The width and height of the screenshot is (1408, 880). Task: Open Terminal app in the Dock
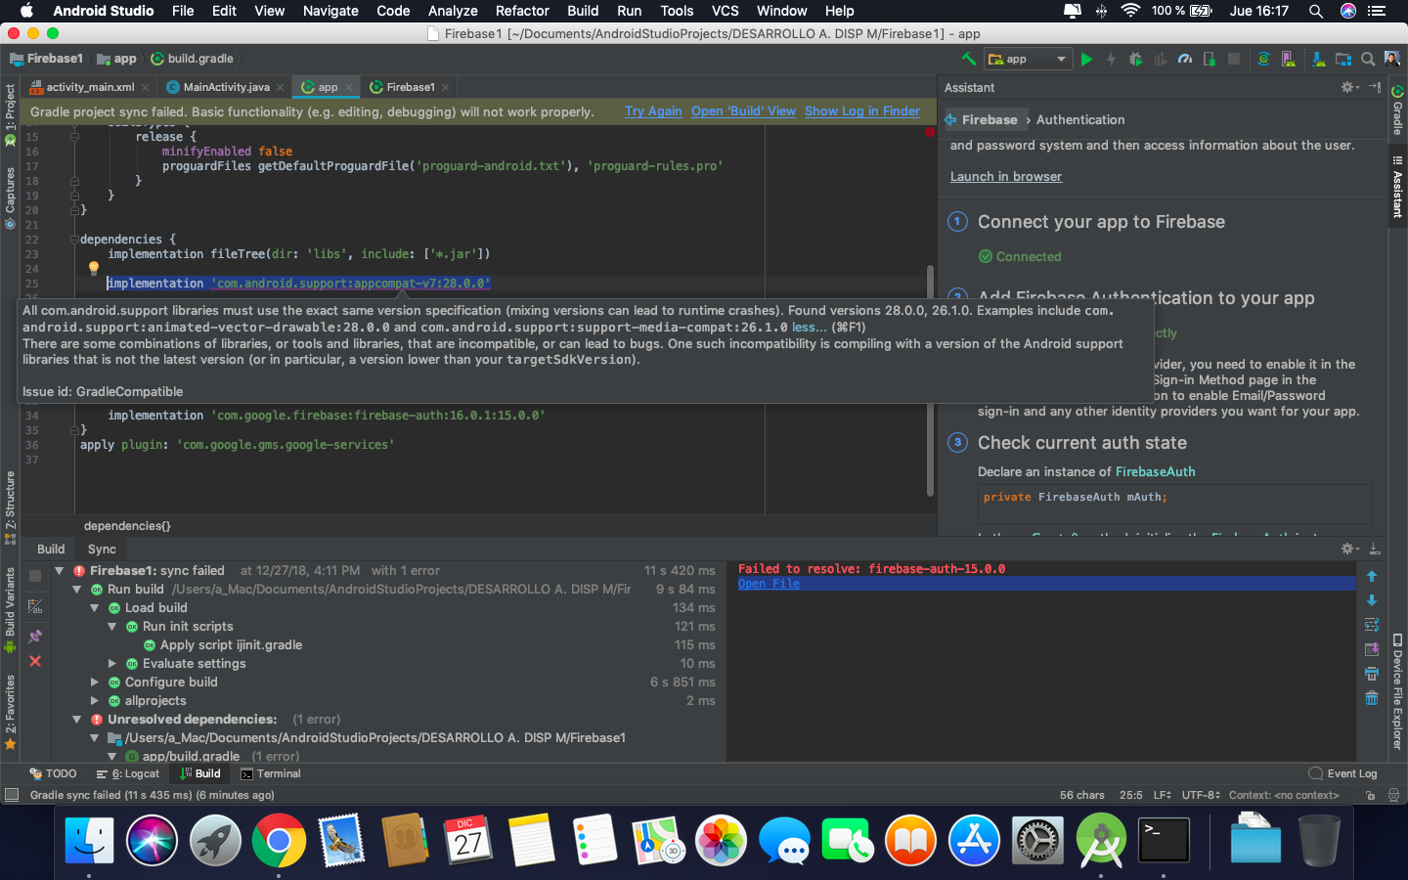click(1165, 840)
